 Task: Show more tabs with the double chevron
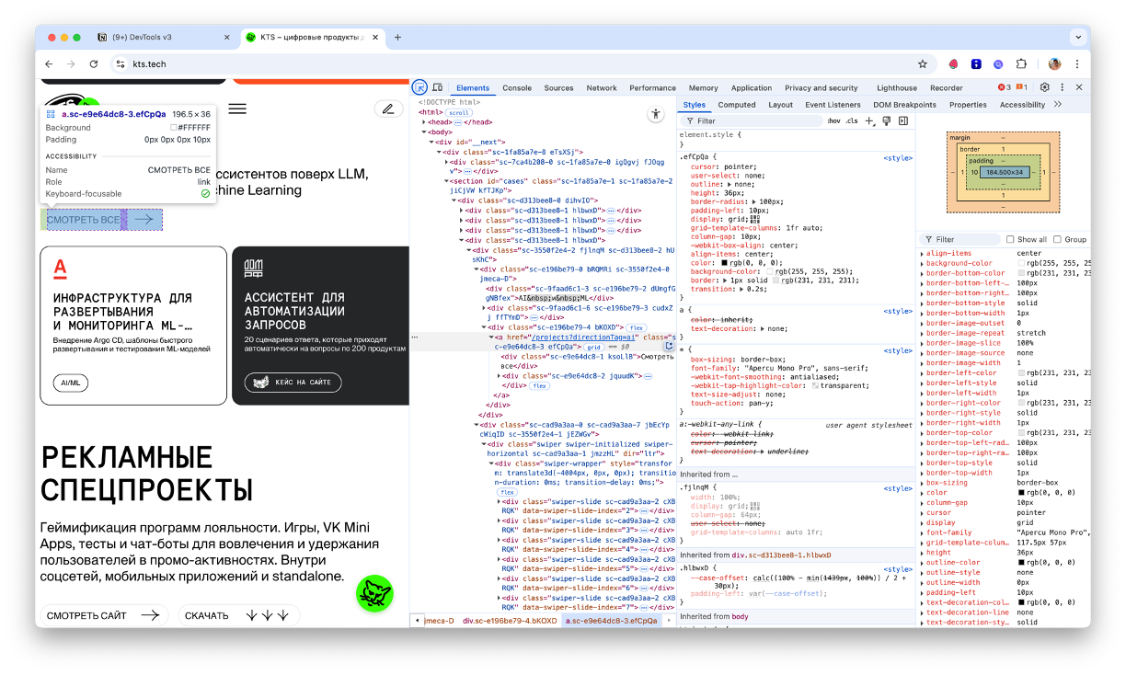pyautogui.click(x=1058, y=105)
